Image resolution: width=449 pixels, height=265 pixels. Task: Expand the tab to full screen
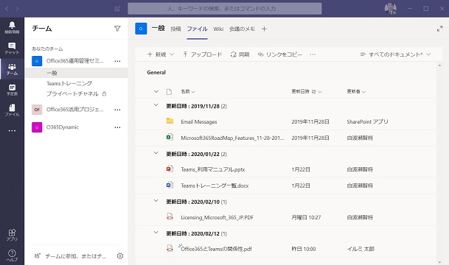coord(439,29)
